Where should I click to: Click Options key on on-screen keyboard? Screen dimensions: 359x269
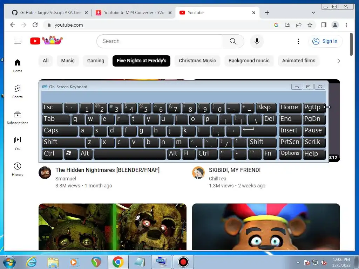pos(290,154)
